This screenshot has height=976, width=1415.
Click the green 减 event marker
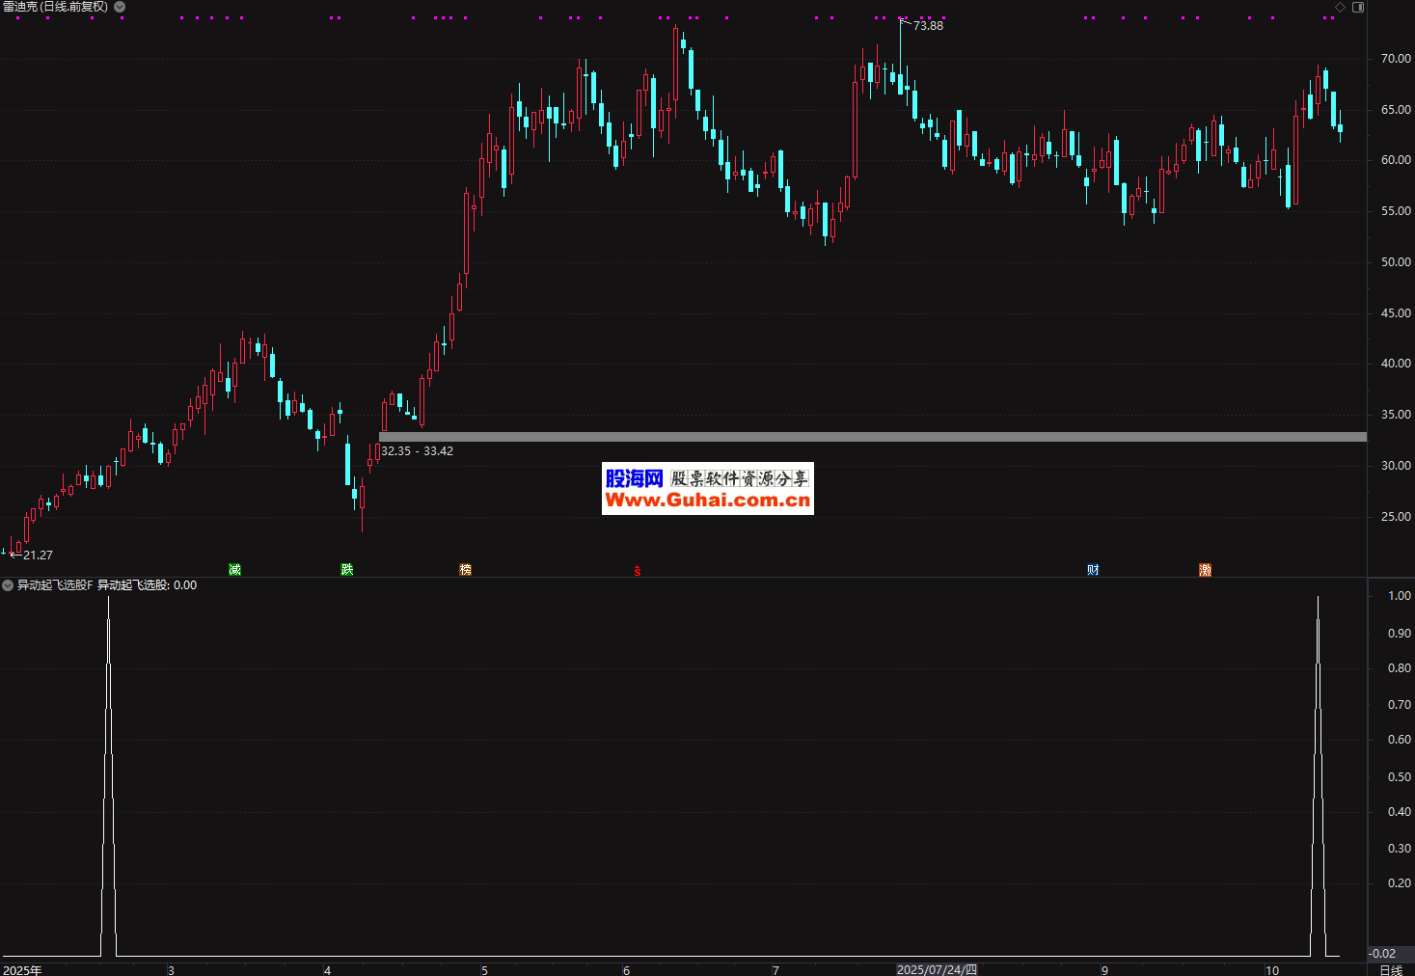pyautogui.click(x=234, y=570)
